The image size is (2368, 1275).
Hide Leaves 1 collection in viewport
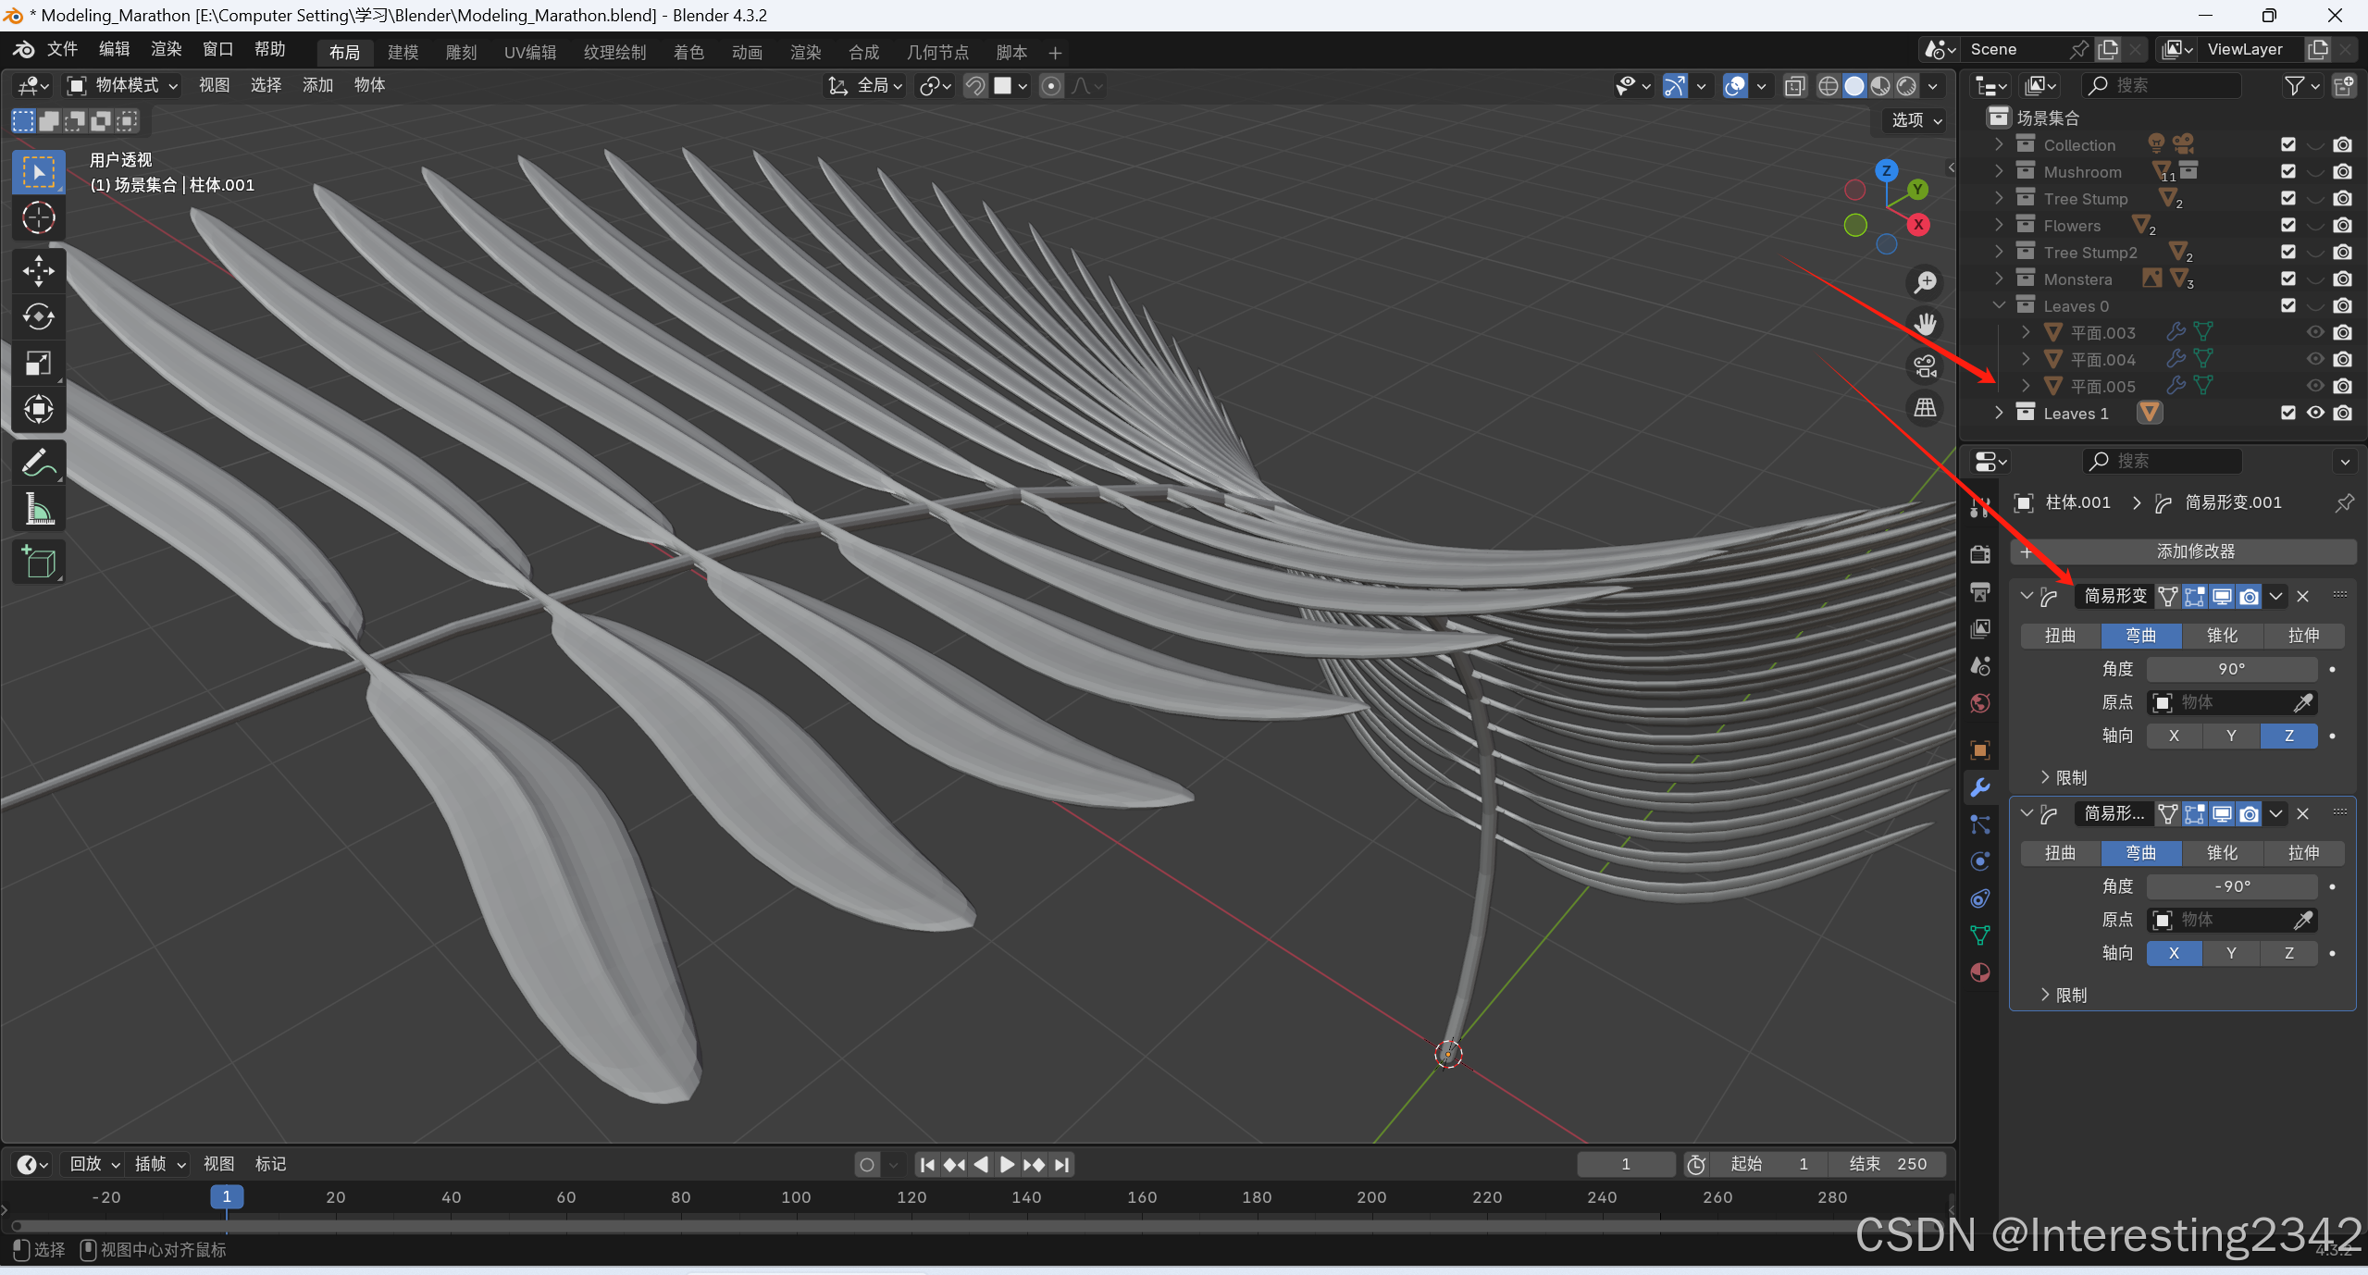2315,414
